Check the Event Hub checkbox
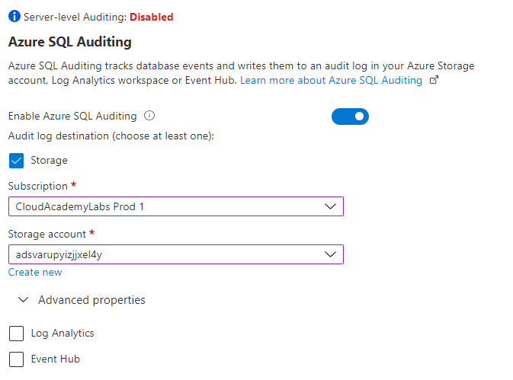Image resolution: width=513 pixels, height=380 pixels. (16, 359)
